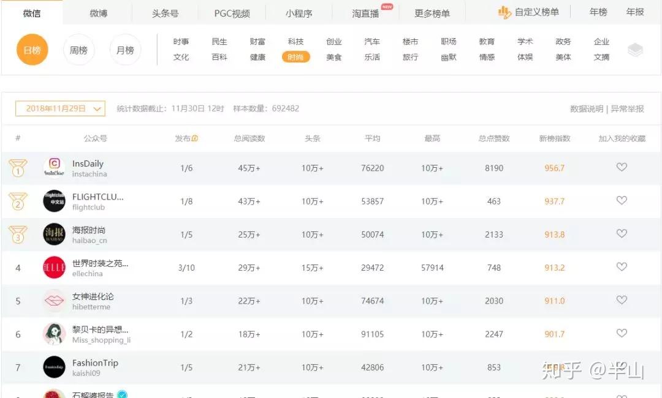Switch to the 微博 tab
Screen dimensions: 662x398
98,13
